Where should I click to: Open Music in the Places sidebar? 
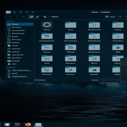coord(20,37)
